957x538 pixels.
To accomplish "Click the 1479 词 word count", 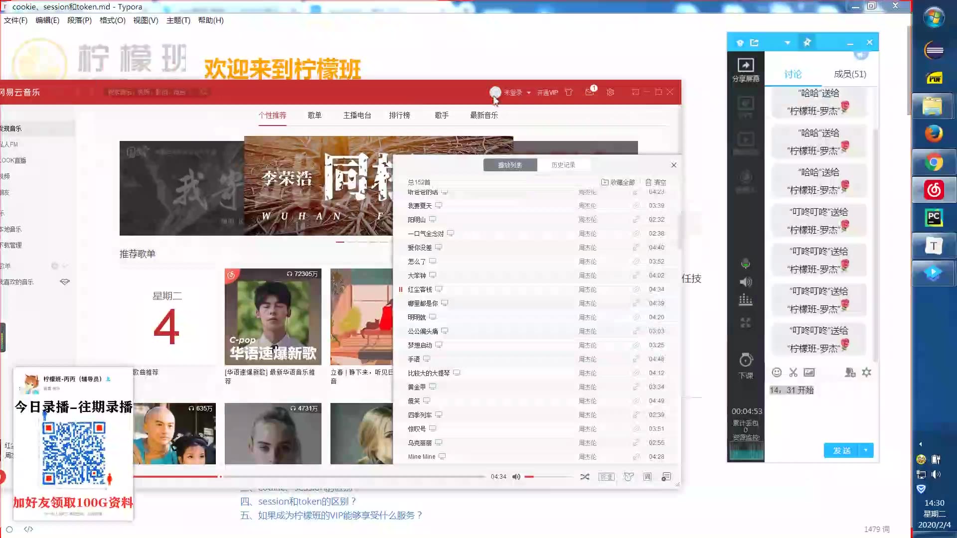I will [x=876, y=529].
